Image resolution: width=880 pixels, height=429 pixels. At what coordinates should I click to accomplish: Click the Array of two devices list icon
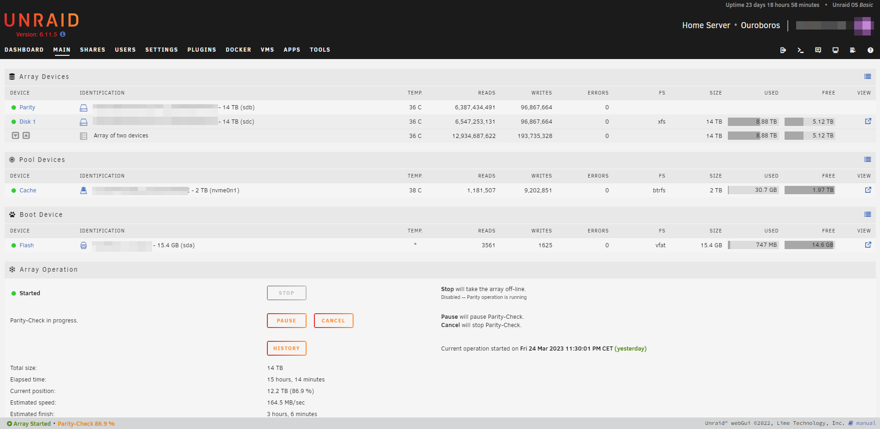pos(83,136)
